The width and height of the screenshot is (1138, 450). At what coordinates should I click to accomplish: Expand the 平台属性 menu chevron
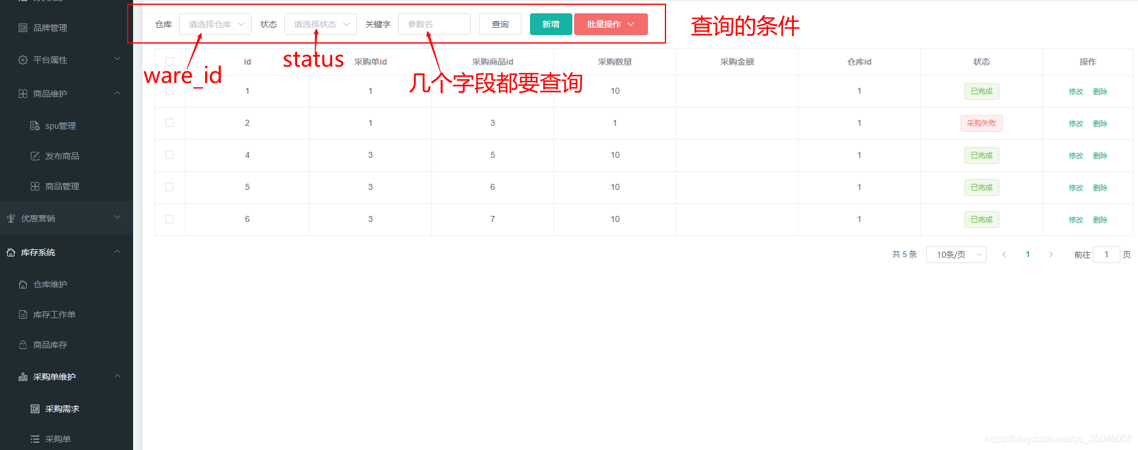(117, 59)
